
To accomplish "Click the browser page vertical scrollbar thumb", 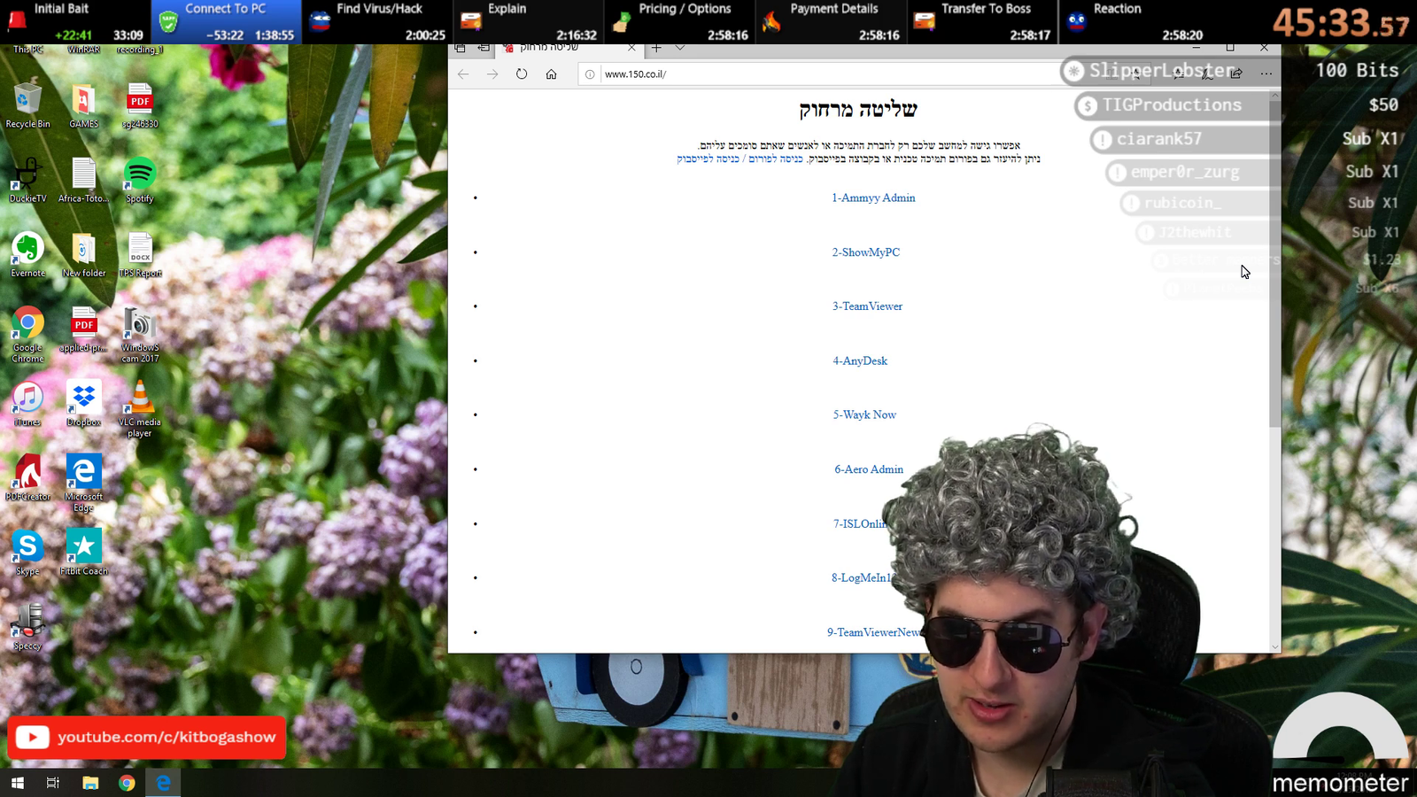I will 1275,263.
